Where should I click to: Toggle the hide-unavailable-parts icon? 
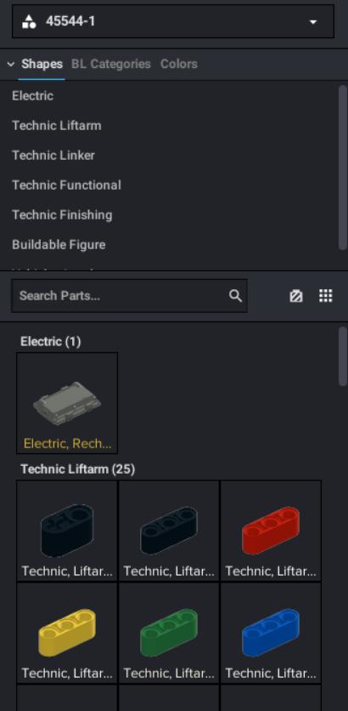tap(296, 296)
